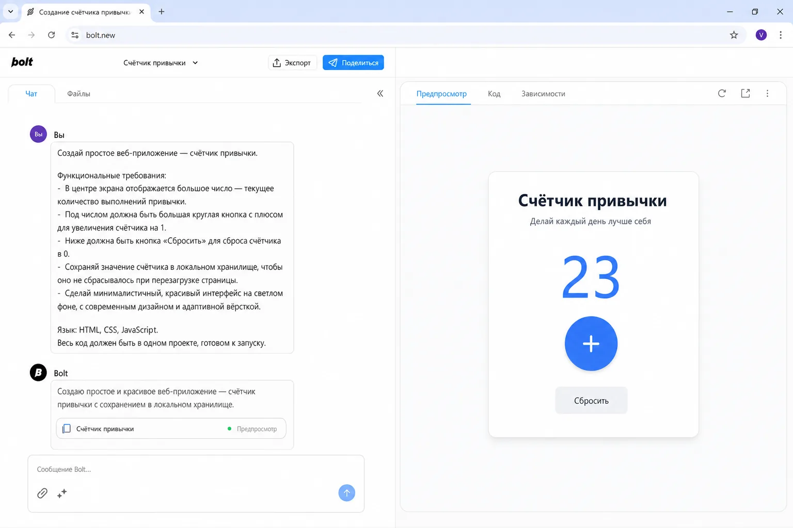The width and height of the screenshot is (793, 528).
Task: Click the Вы user avatar
Action: (x=38, y=134)
